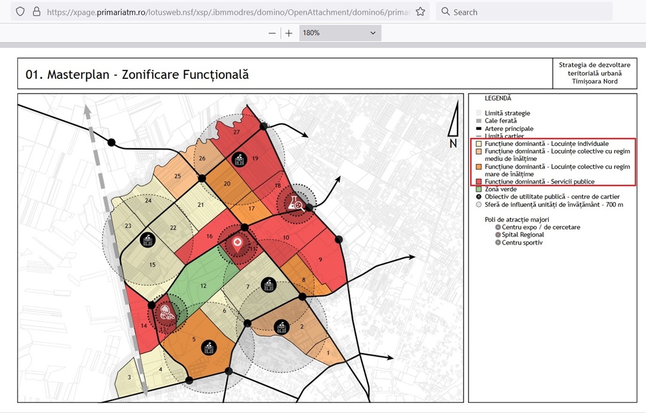Click the shield tracking protection icon
Image resolution: width=646 pixels, height=413 pixels.
[20, 11]
